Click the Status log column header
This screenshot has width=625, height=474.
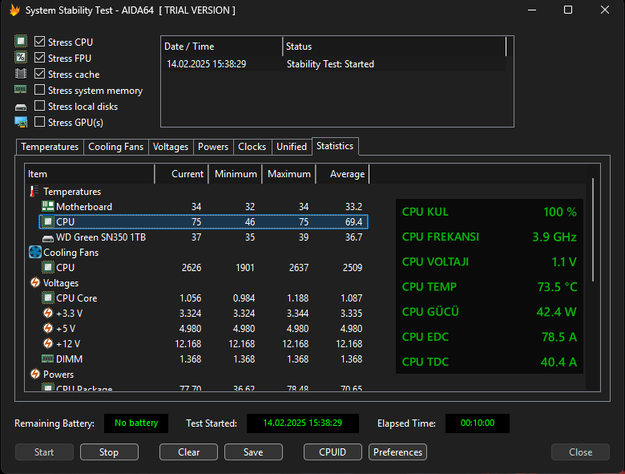394,47
